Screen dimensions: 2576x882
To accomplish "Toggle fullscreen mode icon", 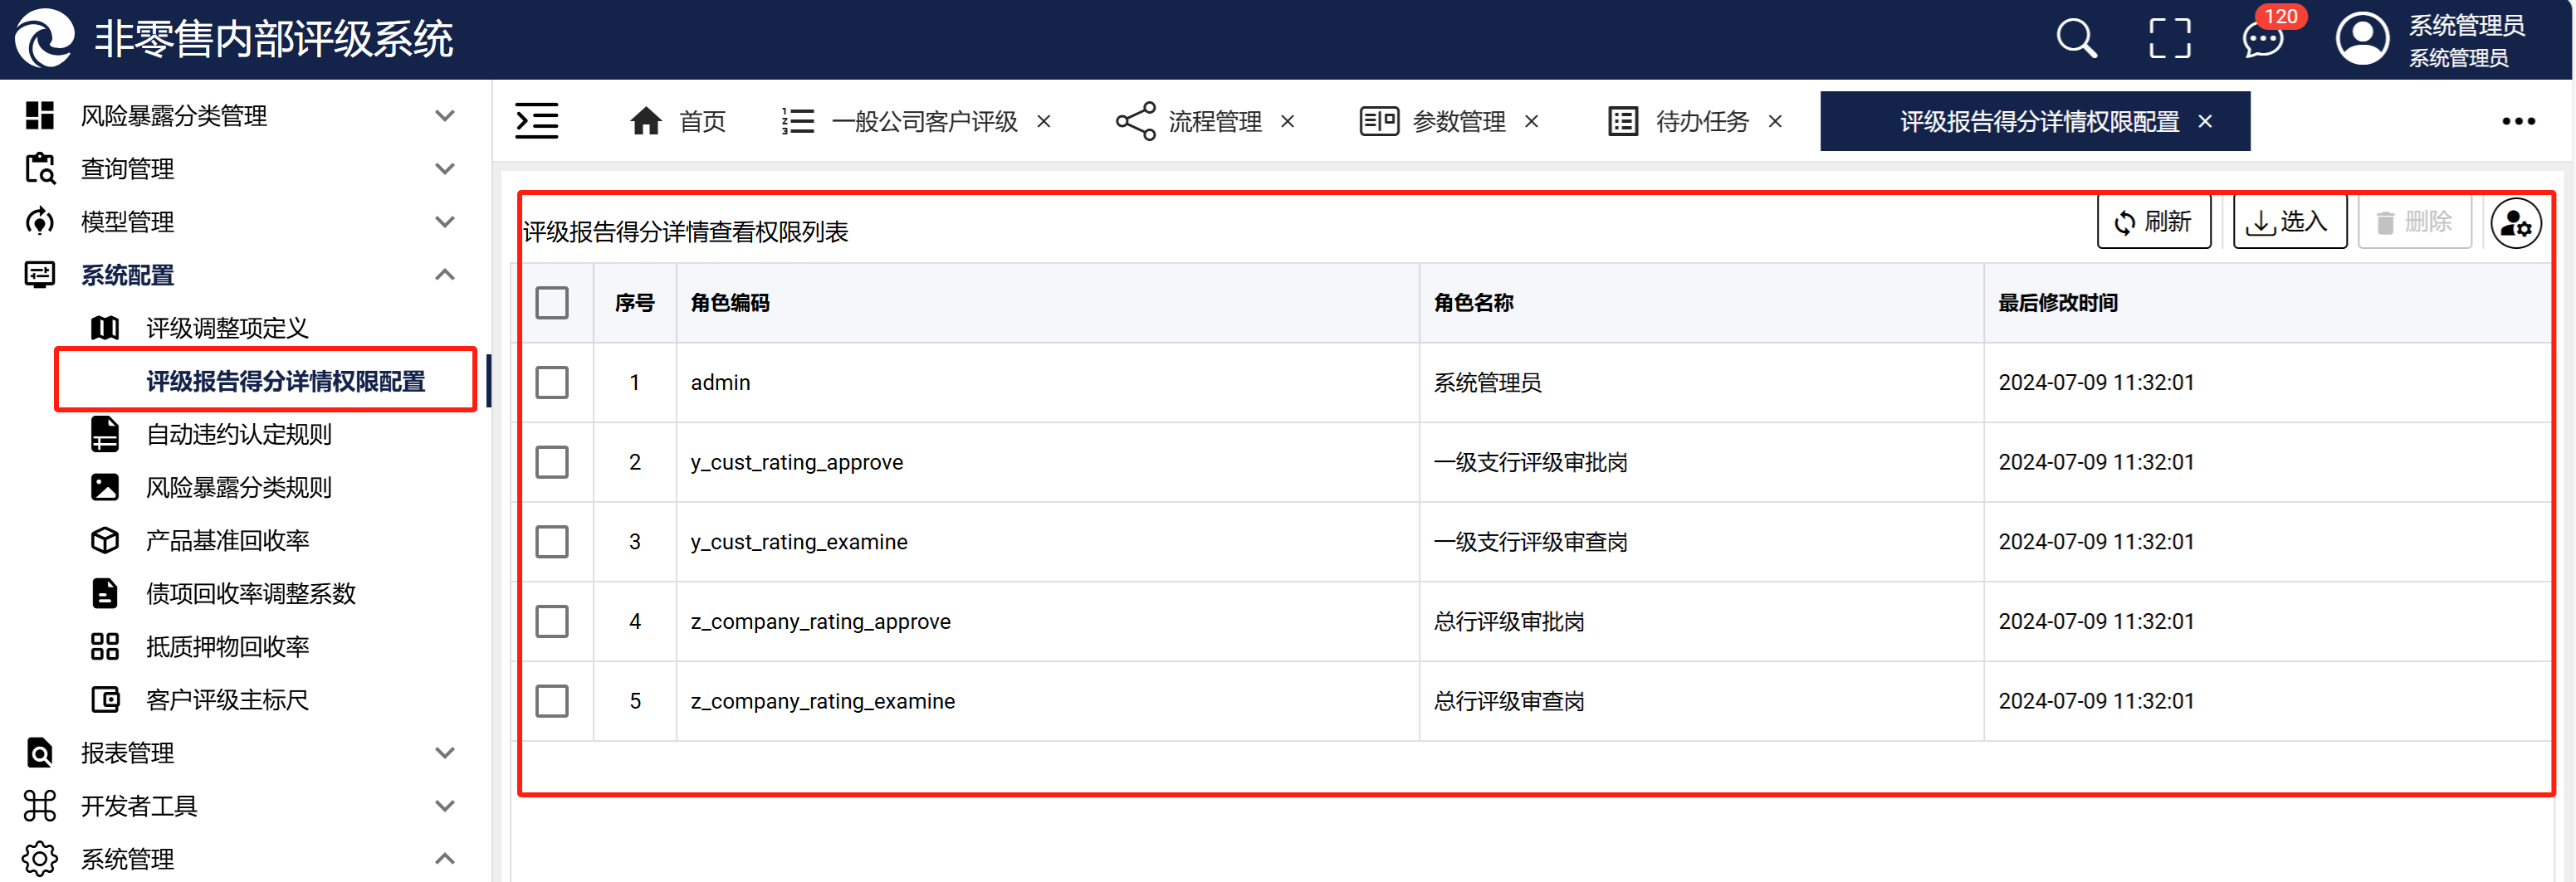I will point(2169,40).
